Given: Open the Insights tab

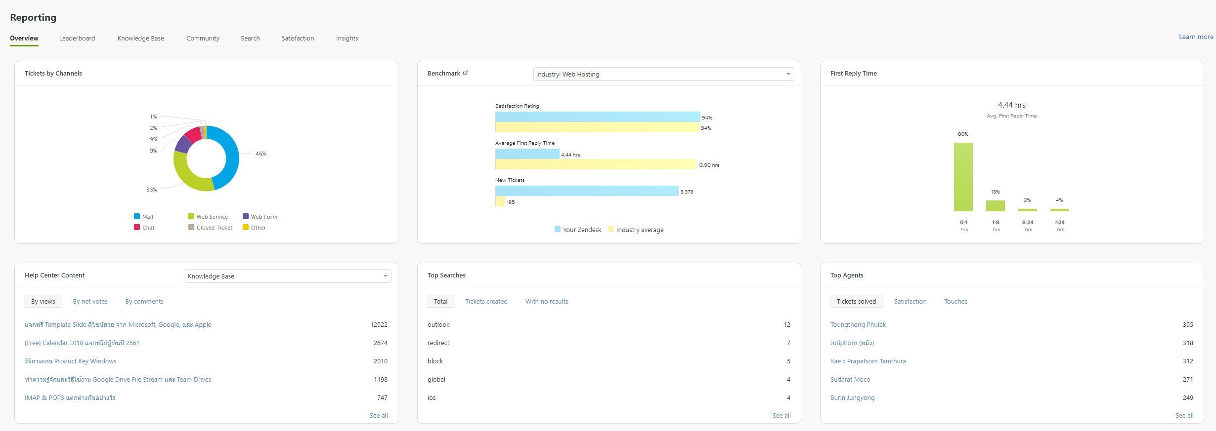Looking at the screenshot, I should coord(347,38).
